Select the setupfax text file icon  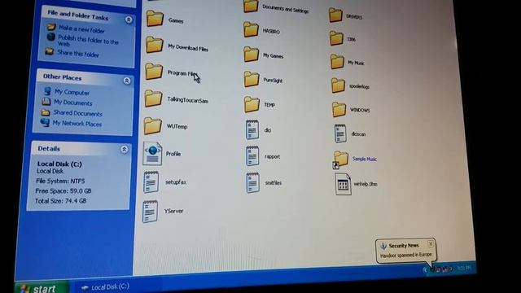click(x=151, y=182)
